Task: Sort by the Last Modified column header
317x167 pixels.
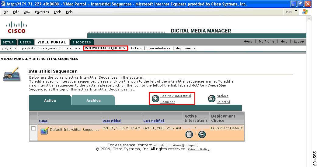Action: pos(154,121)
